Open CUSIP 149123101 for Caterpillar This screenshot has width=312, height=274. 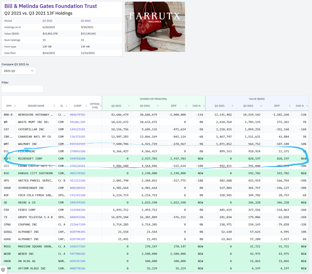coord(77,129)
